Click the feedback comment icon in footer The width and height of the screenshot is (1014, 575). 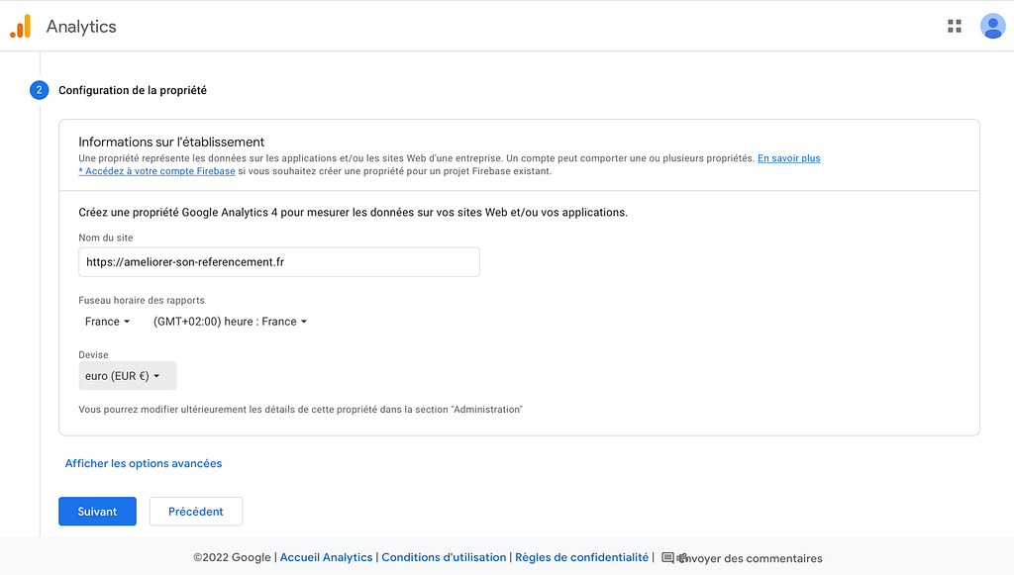point(668,557)
